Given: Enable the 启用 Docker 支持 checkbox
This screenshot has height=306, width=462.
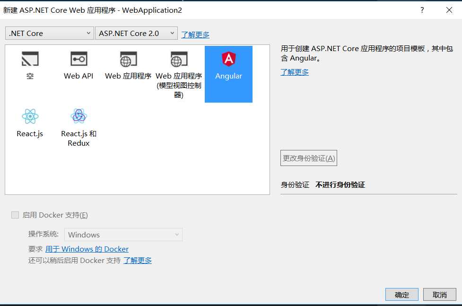Looking at the screenshot, I should (15, 215).
